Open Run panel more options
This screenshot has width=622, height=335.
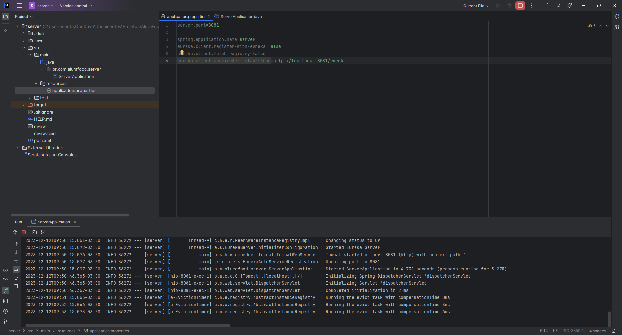51,232
